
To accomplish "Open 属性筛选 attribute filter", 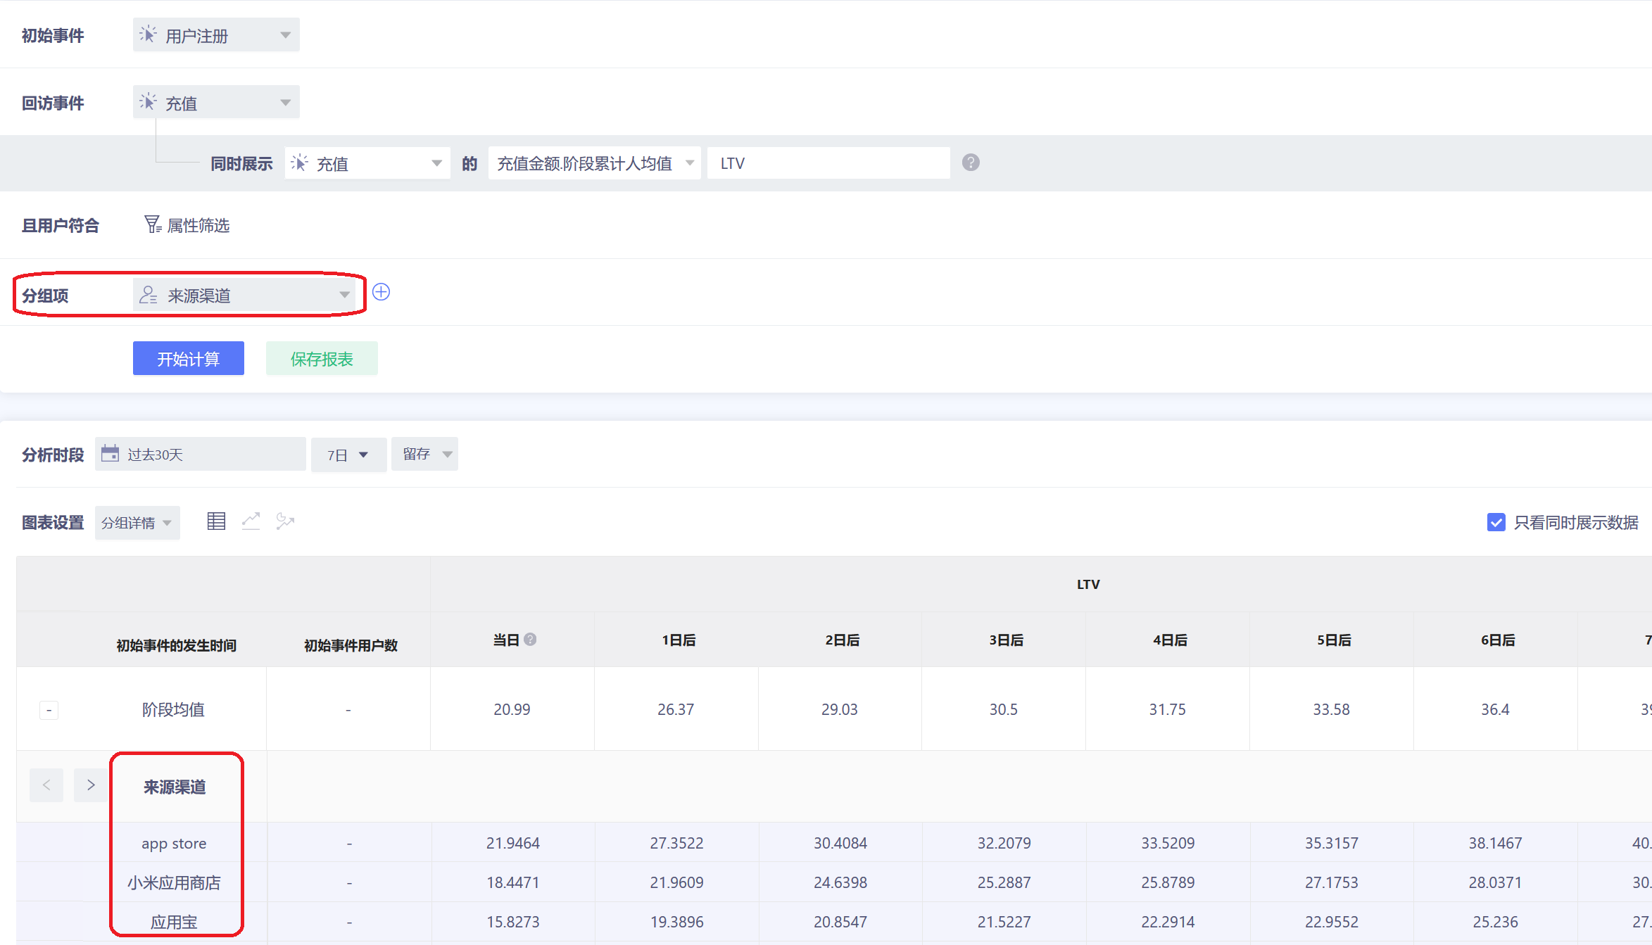I will (x=187, y=225).
